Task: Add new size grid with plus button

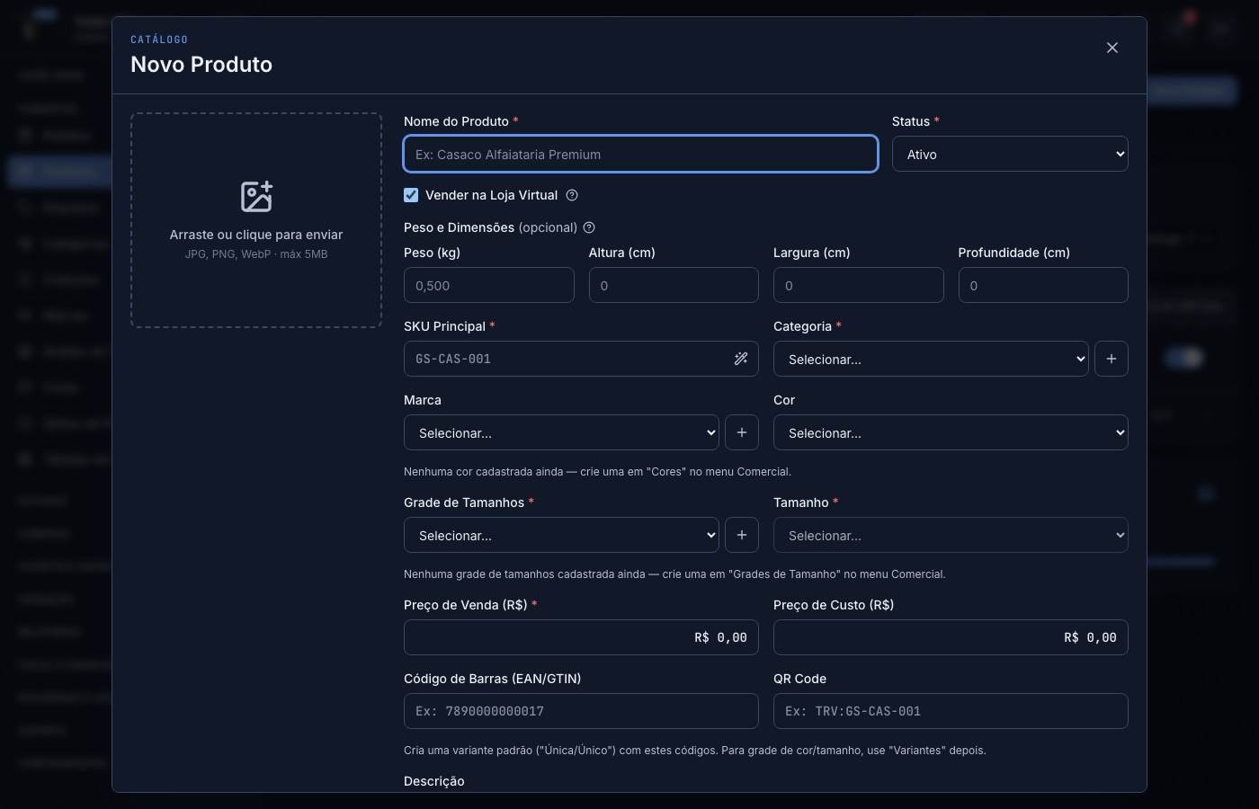Action: tap(742, 535)
